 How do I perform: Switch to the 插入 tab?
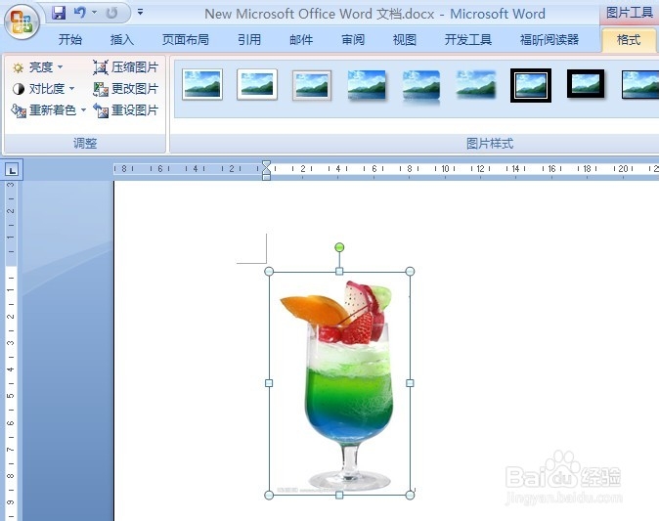click(122, 39)
